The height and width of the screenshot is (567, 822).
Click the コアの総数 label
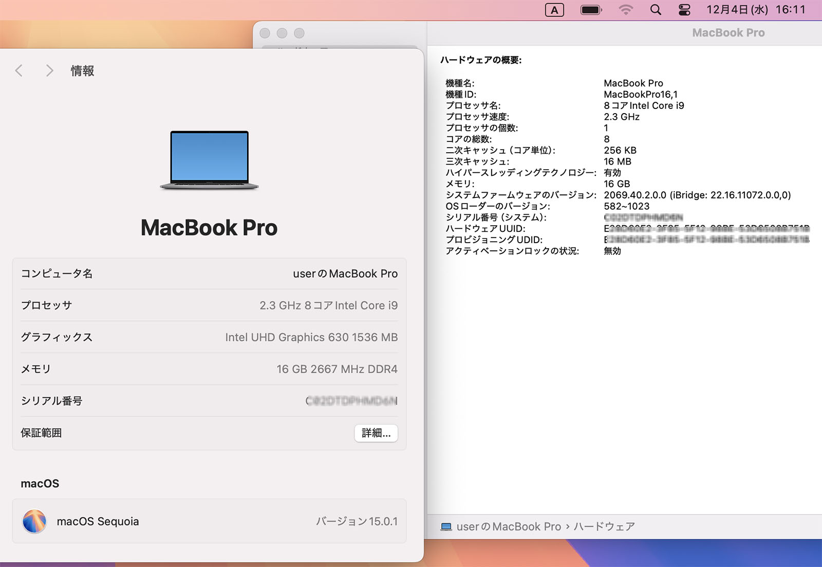click(469, 139)
